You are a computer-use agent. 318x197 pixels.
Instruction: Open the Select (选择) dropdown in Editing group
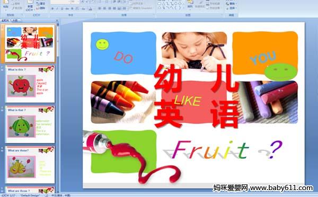[x=232, y=8]
